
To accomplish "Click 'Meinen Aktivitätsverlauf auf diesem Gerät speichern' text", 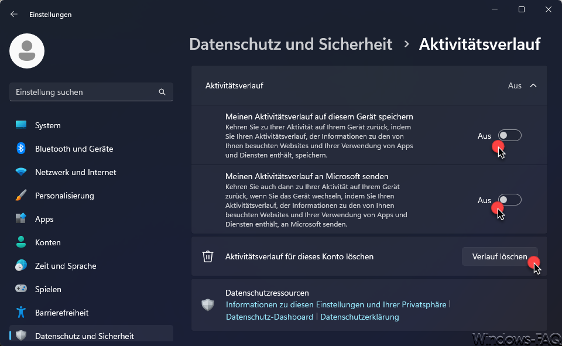I will [319, 117].
